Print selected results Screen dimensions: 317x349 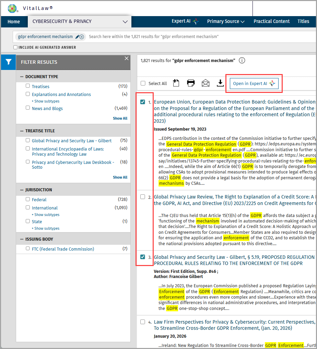[191, 83]
